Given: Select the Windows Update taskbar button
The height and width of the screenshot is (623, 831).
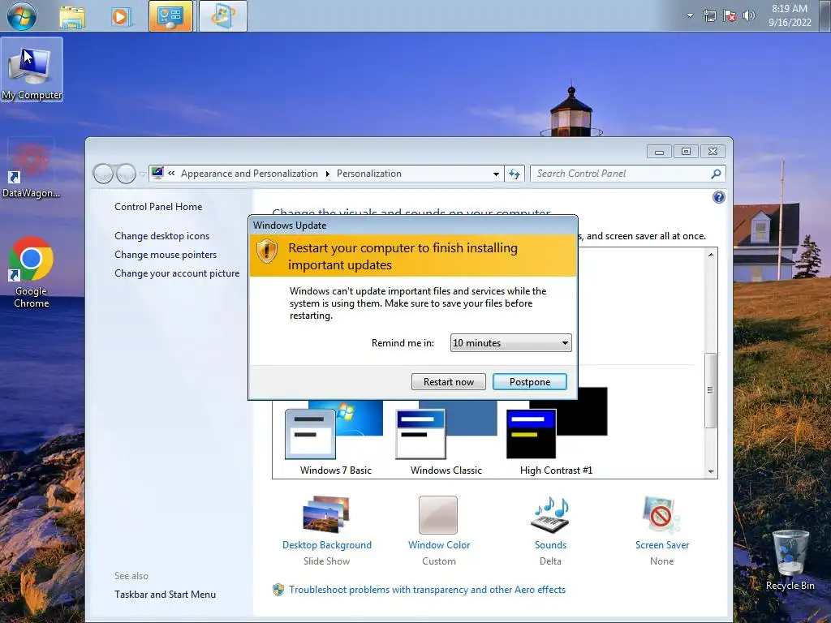Looking at the screenshot, I should tap(223, 16).
